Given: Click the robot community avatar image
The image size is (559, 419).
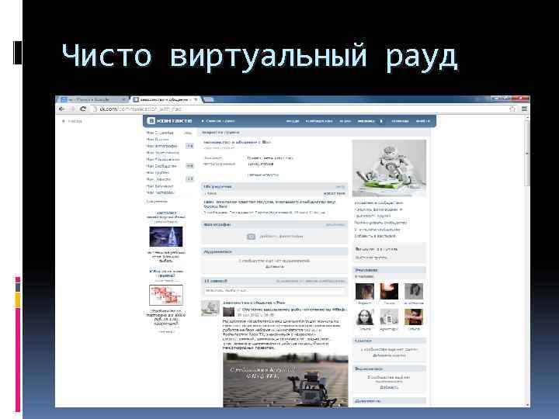Looking at the screenshot, I should click(x=389, y=168).
